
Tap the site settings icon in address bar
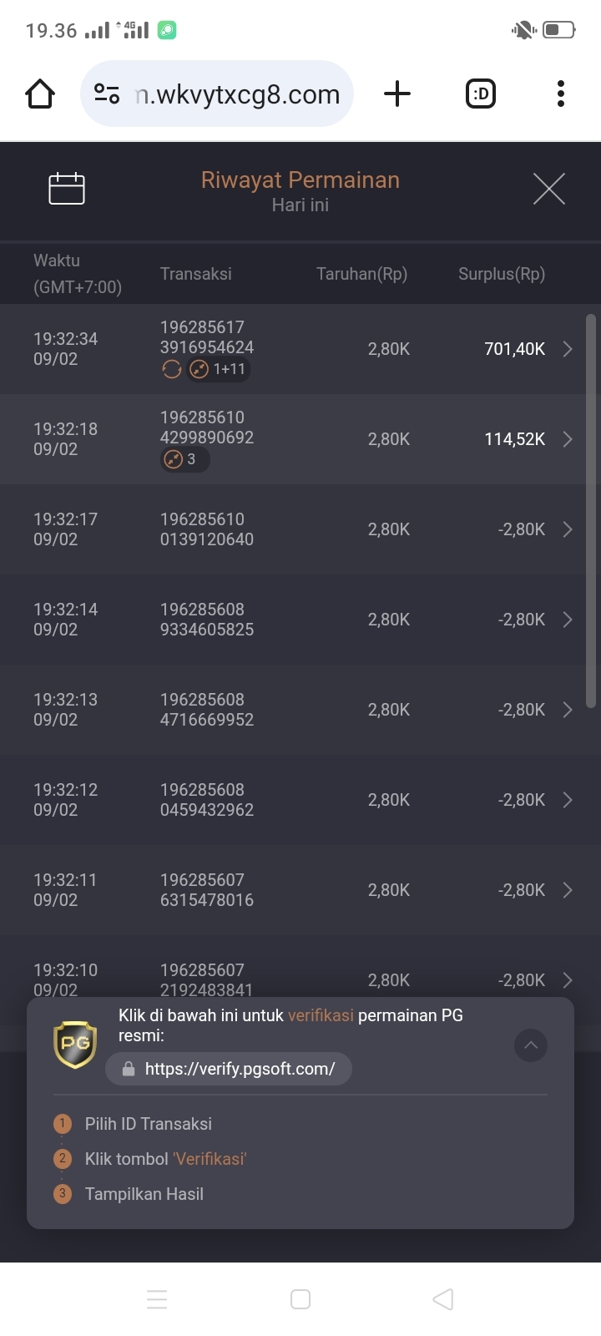(x=107, y=94)
